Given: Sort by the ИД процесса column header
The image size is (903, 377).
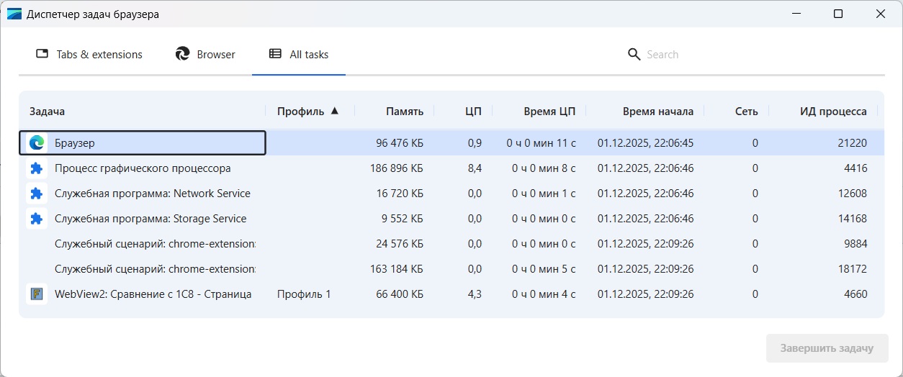Looking at the screenshot, I should coord(832,112).
